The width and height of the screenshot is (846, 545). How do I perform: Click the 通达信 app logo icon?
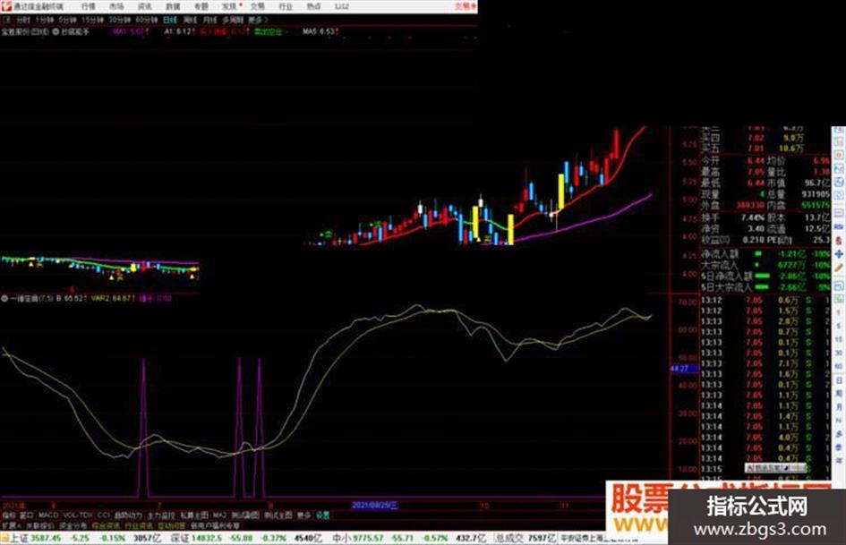[6, 6]
